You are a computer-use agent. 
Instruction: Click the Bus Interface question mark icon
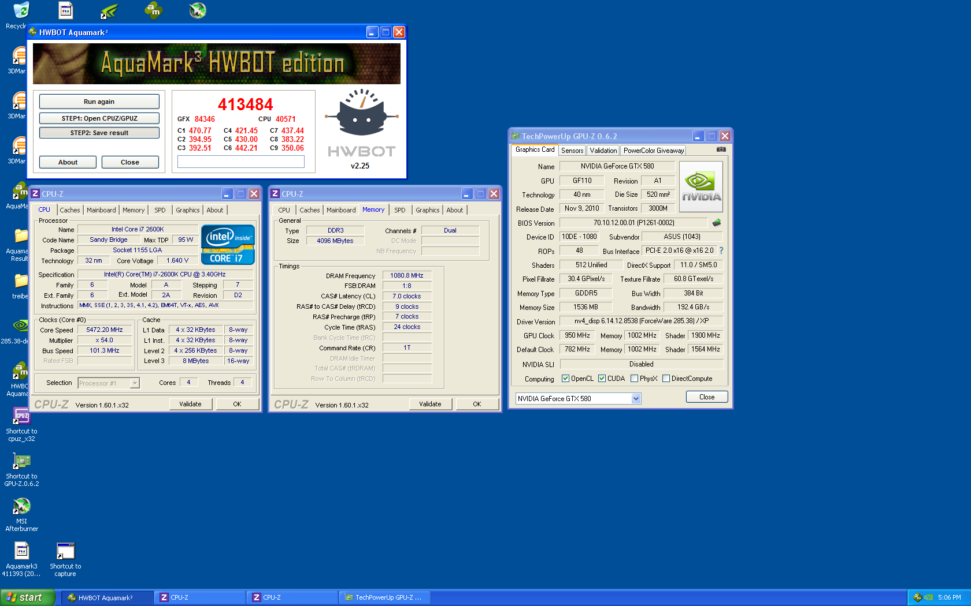click(x=721, y=250)
